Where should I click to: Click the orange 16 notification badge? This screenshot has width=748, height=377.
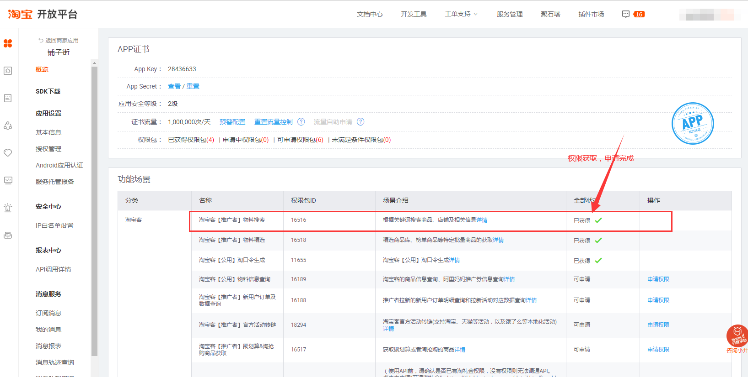click(x=639, y=14)
